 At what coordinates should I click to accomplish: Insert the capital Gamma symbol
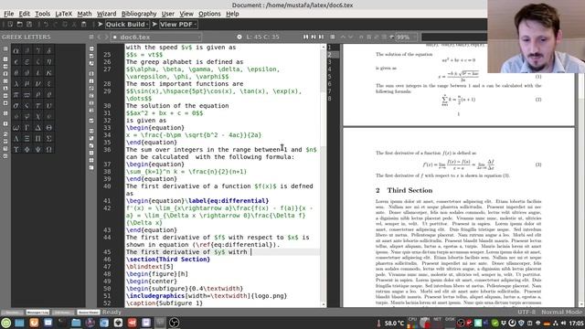(x=27, y=128)
